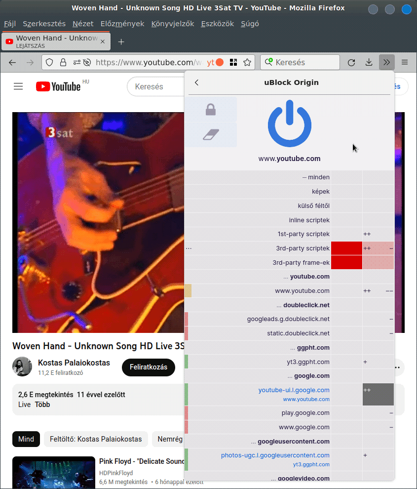Click the browser URL address field
Screen dimensions: 417x489
coord(149,62)
